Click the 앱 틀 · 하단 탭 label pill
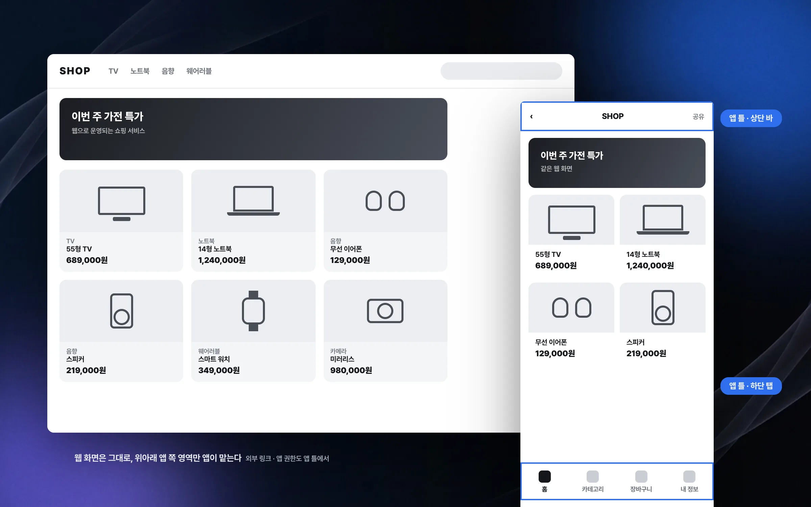The width and height of the screenshot is (811, 507). pyautogui.click(x=751, y=386)
